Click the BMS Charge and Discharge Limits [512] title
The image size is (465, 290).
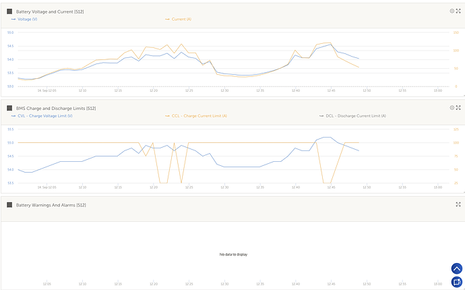(x=56, y=109)
